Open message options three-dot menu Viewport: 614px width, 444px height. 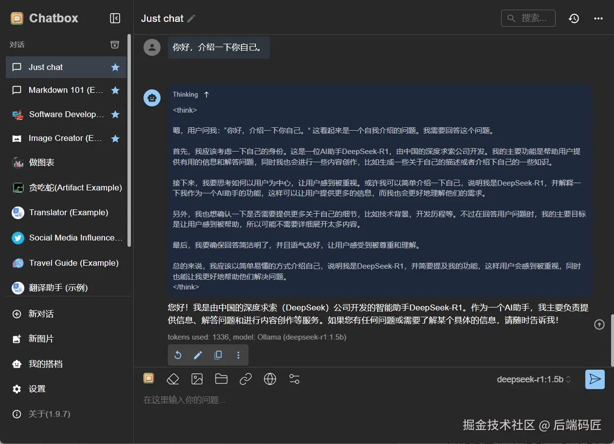pos(238,355)
